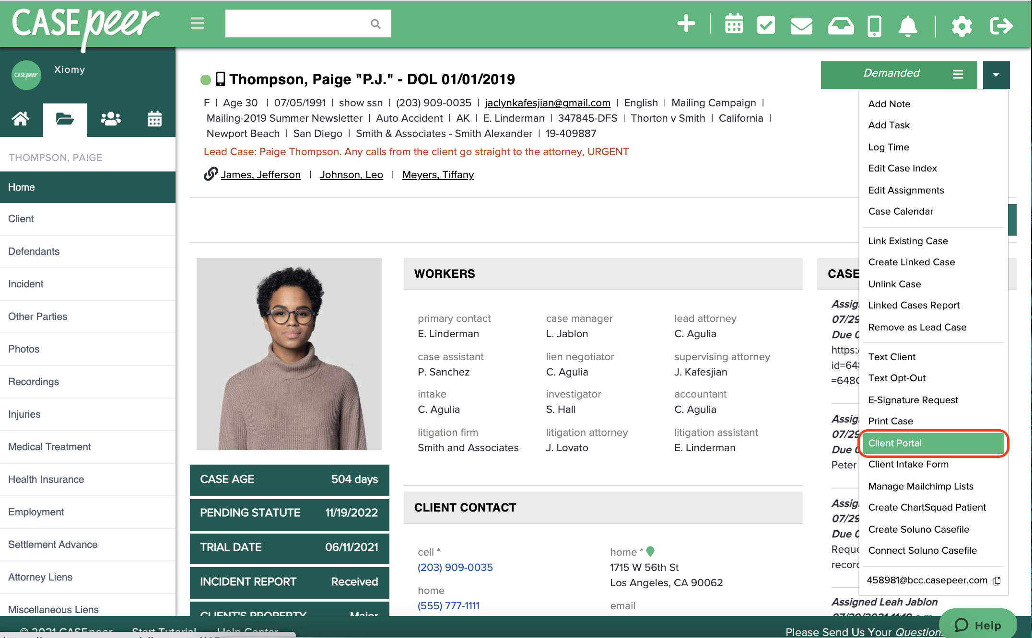This screenshot has height=638, width=1032.
Task: Click the notifications bell icon
Action: coord(908,25)
